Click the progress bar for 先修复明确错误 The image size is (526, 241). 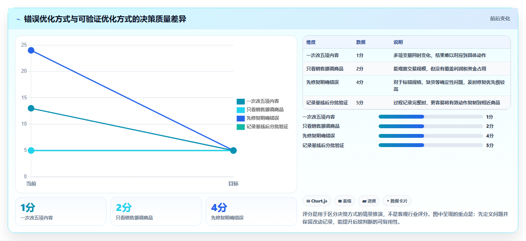coord(431,136)
